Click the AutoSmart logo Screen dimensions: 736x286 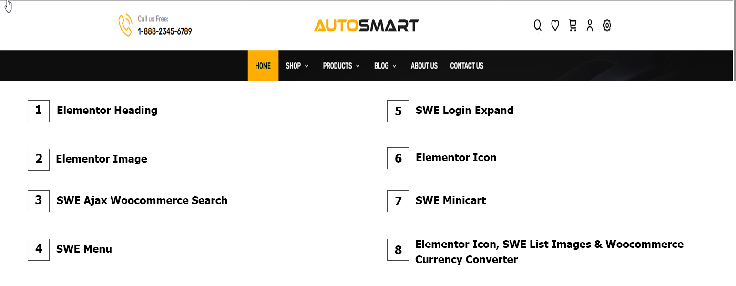(x=366, y=25)
